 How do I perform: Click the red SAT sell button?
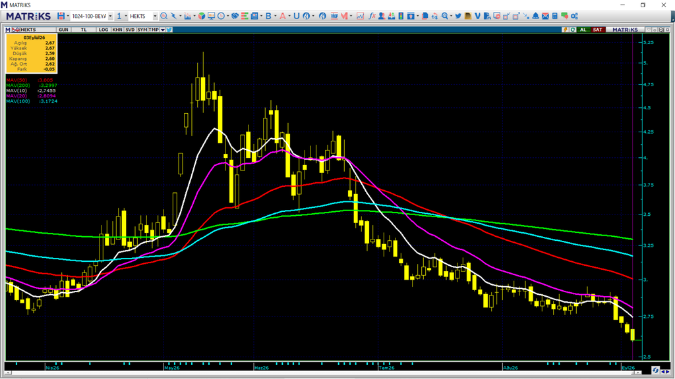click(x=597, y=30)
